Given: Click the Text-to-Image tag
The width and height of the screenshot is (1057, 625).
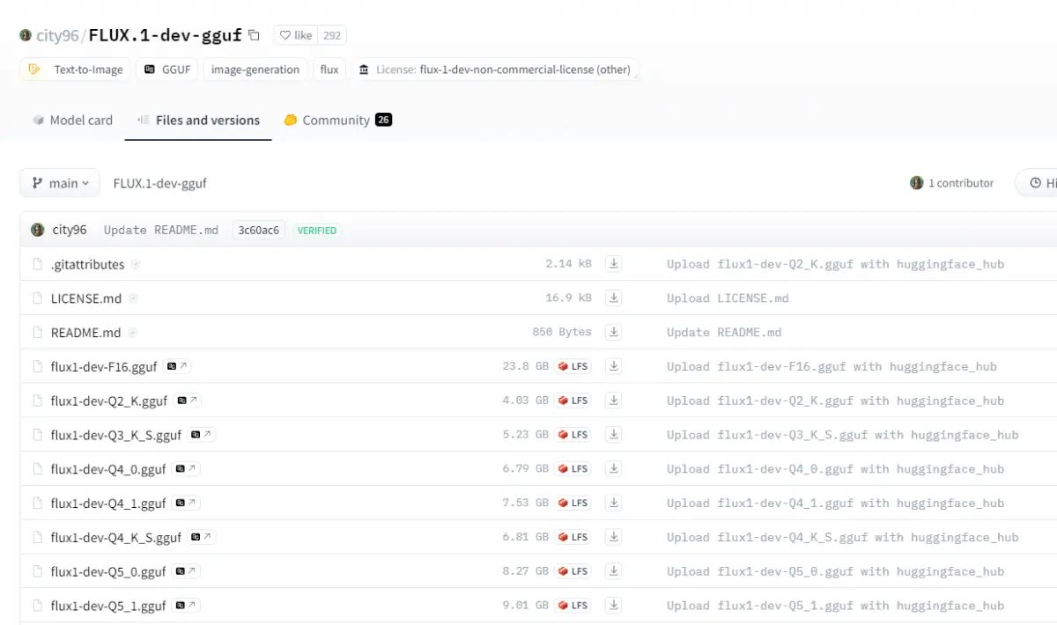Looking at the screenshot, I should pos(76,70).
